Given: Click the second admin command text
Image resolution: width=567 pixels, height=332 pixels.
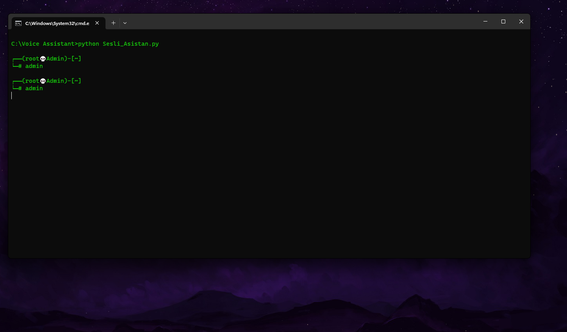Looking at the screenshot, I should (x=34, y=88).
